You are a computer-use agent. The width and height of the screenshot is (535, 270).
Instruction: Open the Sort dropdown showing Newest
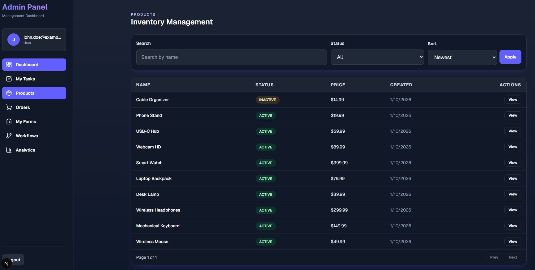462,58
